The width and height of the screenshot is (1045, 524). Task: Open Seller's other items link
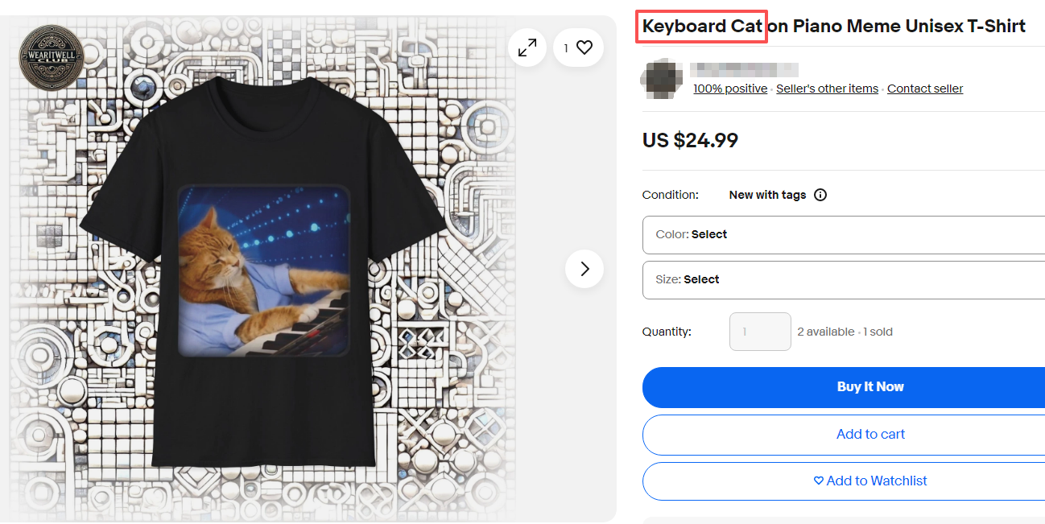(827, 89)
